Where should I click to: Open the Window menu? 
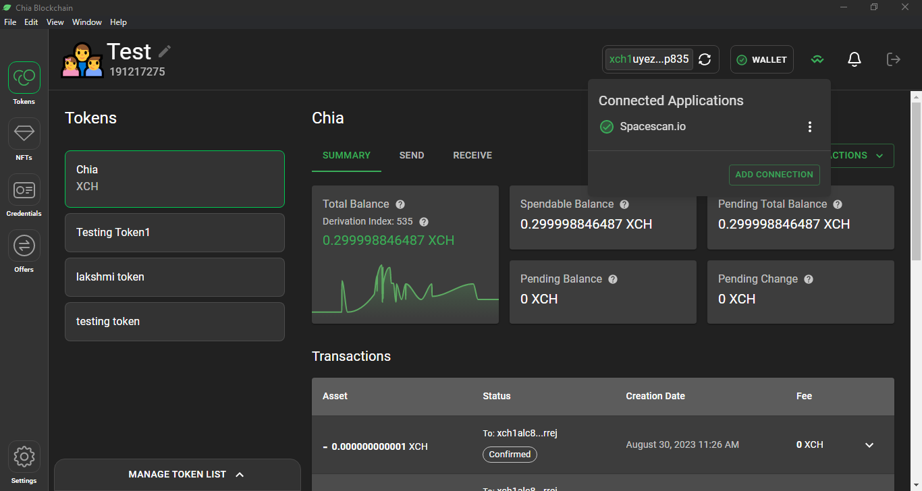coord(87,22)
